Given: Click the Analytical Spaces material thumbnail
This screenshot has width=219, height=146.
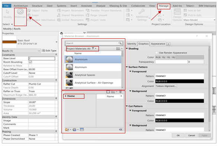Looking at the screenshot, I should click(x=69, y=75).
